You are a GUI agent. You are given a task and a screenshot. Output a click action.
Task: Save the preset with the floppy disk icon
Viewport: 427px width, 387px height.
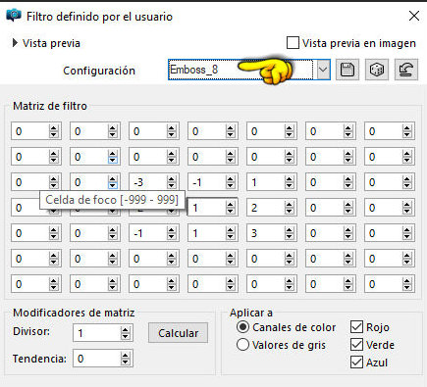[x=347, y=70]
